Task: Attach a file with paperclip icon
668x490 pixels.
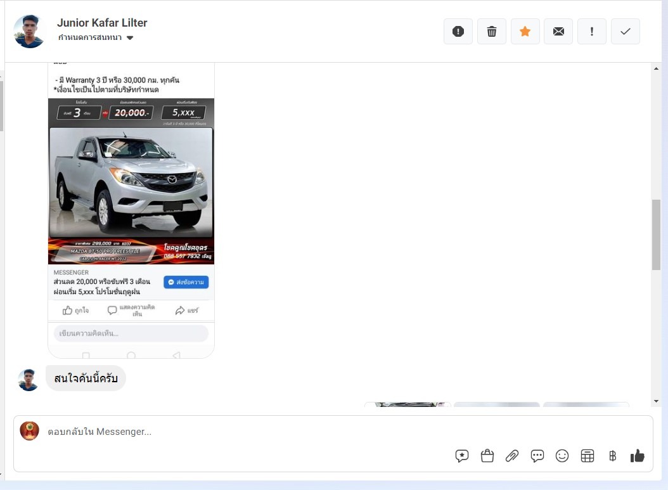Action: [512, 456]
